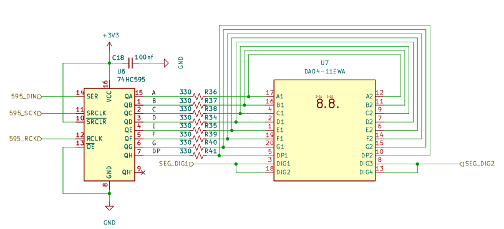Click the QH' pin name on U6
The image size is (504, 229).
coord(128,172)
